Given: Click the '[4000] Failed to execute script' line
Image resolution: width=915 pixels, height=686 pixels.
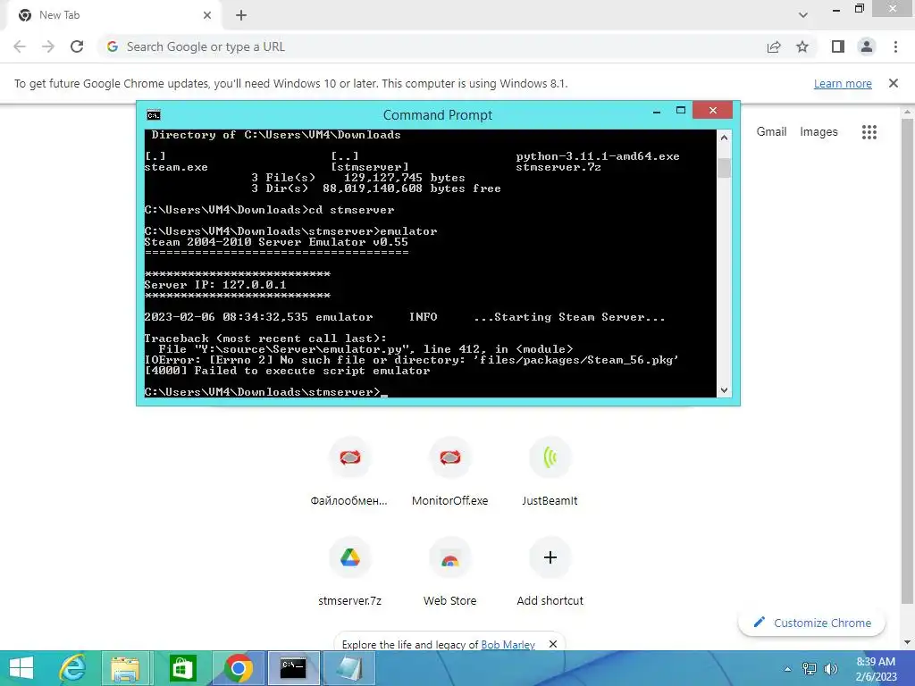Looking at the screenshot, I should tap(287, 371).
